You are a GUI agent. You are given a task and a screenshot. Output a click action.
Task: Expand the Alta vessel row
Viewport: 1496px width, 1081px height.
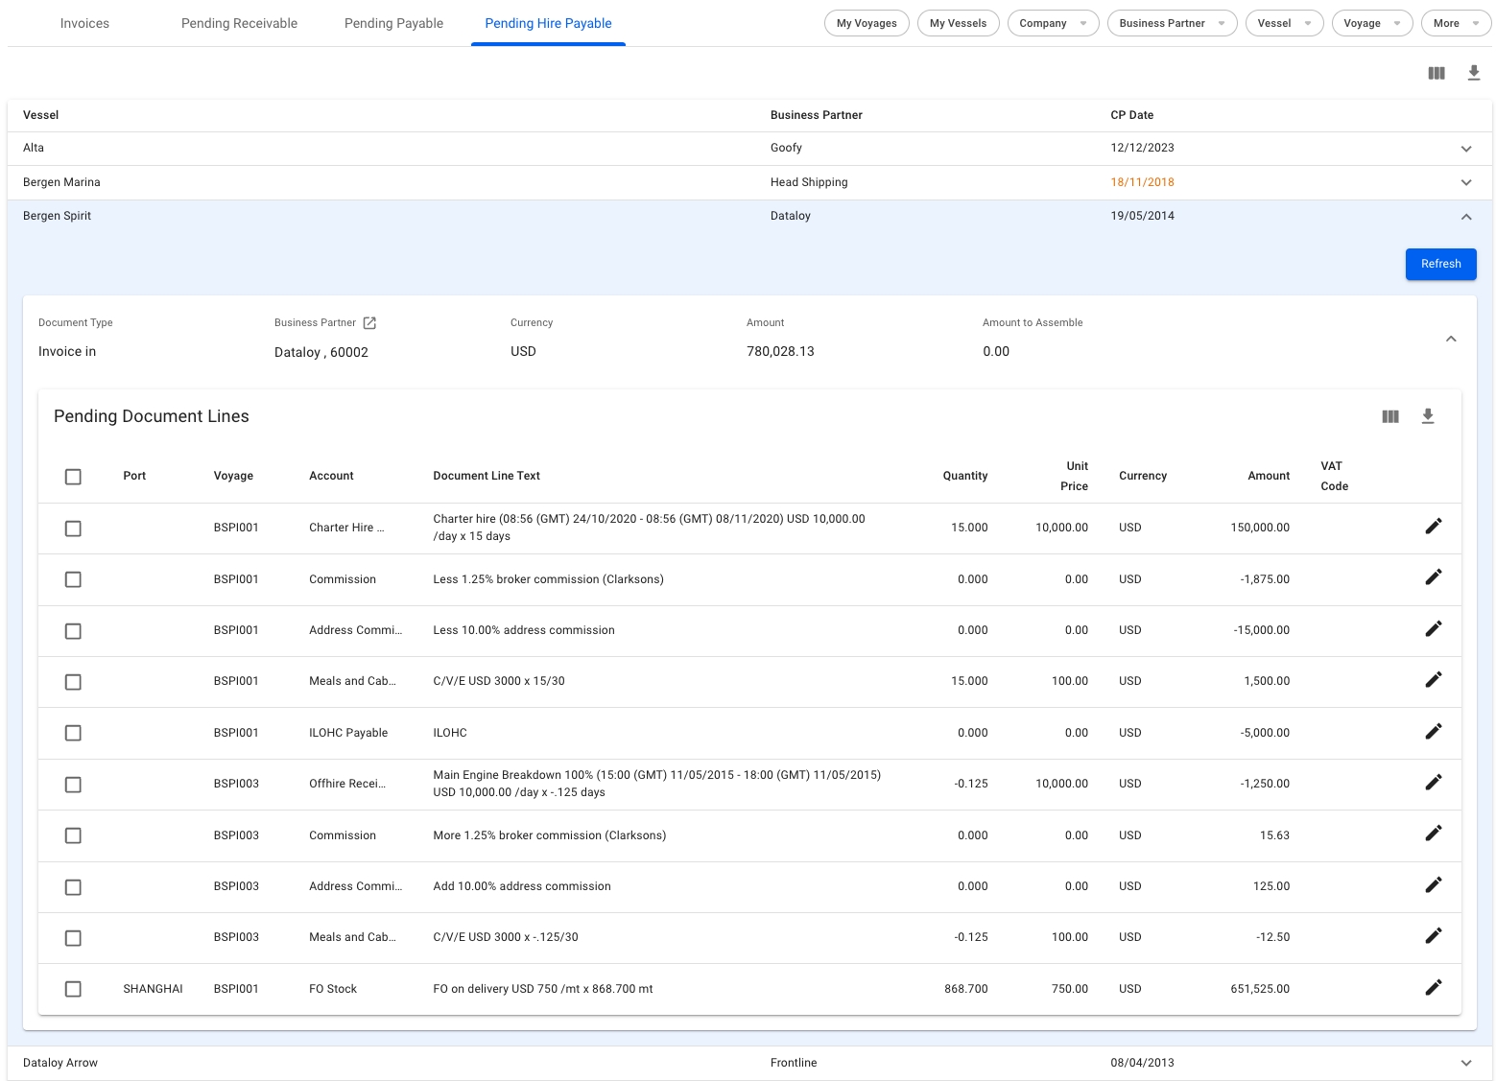1465,149
